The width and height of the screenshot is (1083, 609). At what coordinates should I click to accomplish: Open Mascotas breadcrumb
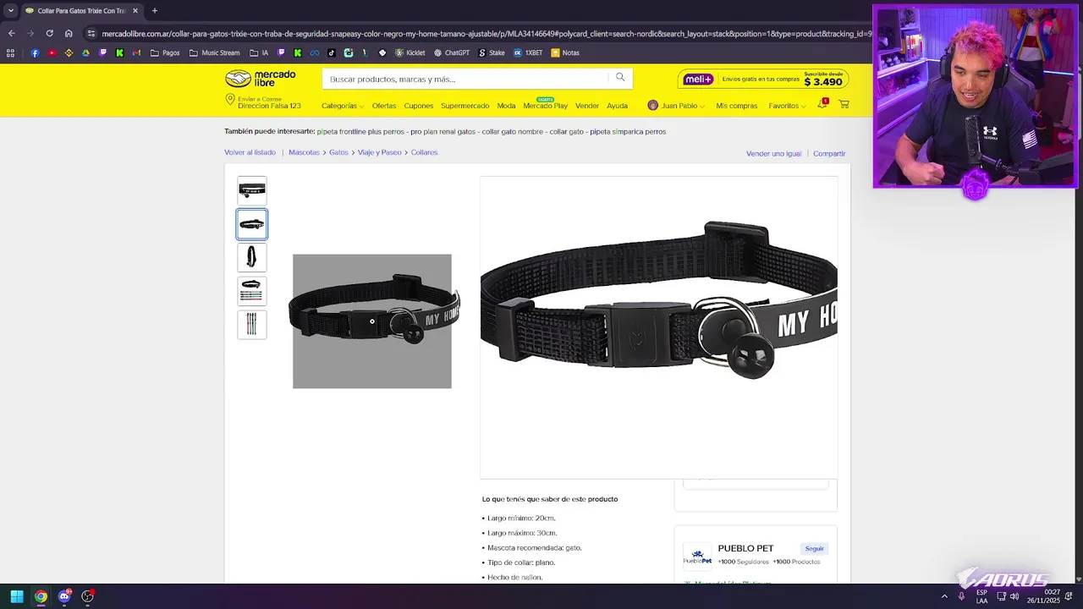point(304,152)
